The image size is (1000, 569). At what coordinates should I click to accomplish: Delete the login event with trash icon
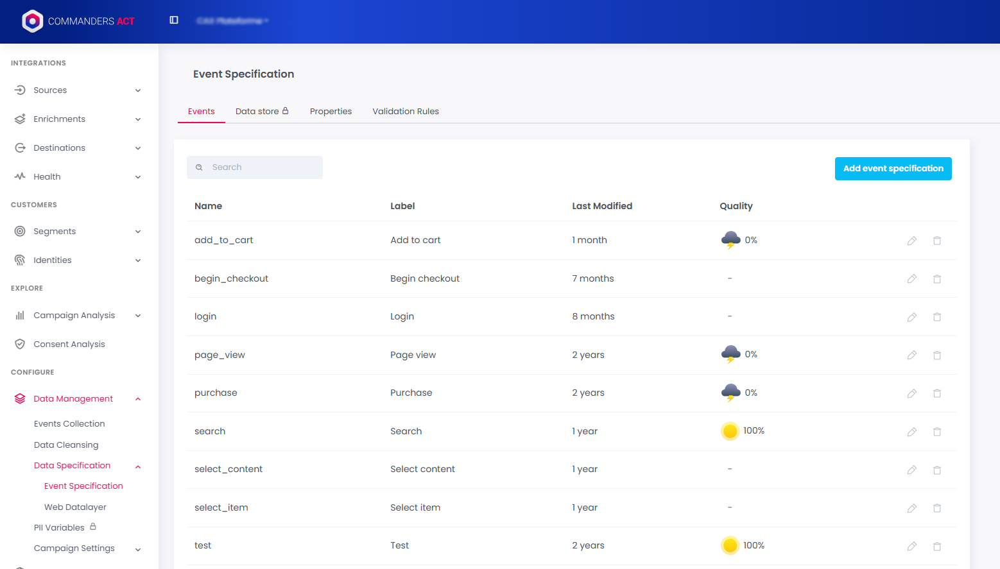point(936,317)
